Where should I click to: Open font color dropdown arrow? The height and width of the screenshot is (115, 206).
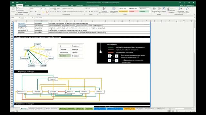point(48,12)
